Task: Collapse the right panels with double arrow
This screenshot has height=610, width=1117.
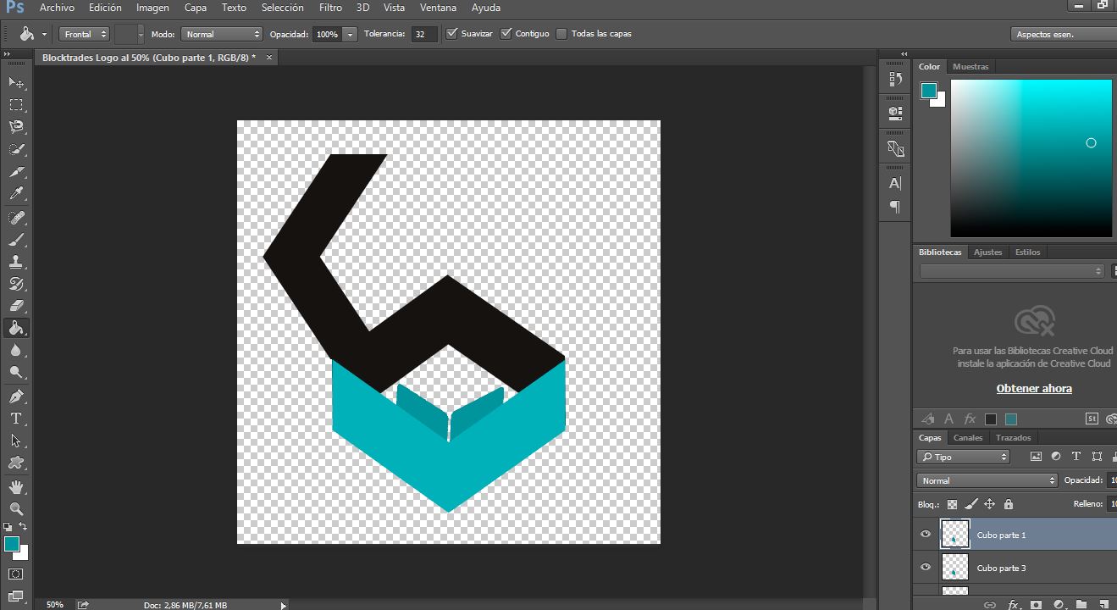Action: pyautogui.click(x=905, y=53)
